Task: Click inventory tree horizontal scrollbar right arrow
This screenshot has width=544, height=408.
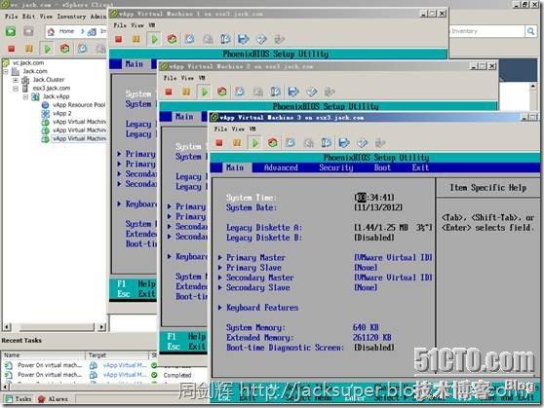Action: click(101, 327)
